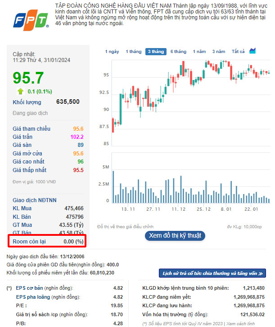275x327 pixels.
Task: Click the Đang giao dịch status text
Action: tap(30, 113)
